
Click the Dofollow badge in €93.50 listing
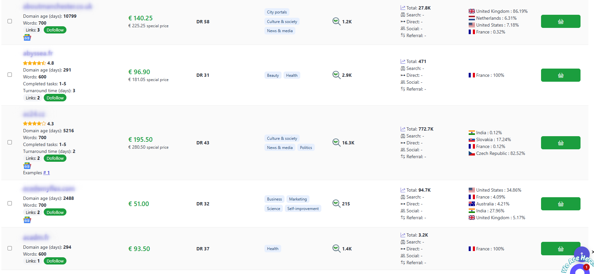(x=55, y=261)
